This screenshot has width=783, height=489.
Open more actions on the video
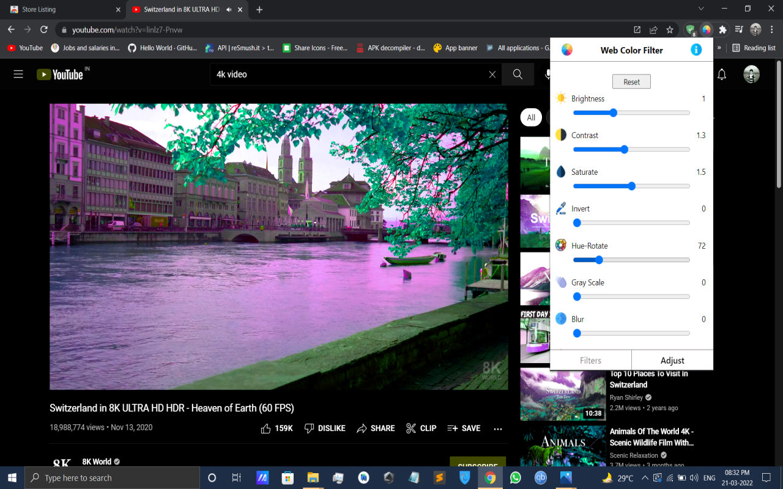pos(497,428)
